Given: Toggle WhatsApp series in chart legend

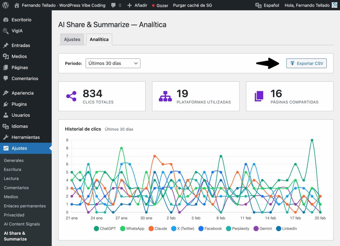Looking at the screenshot, I should pyautogui.click(x=132, y=228).
